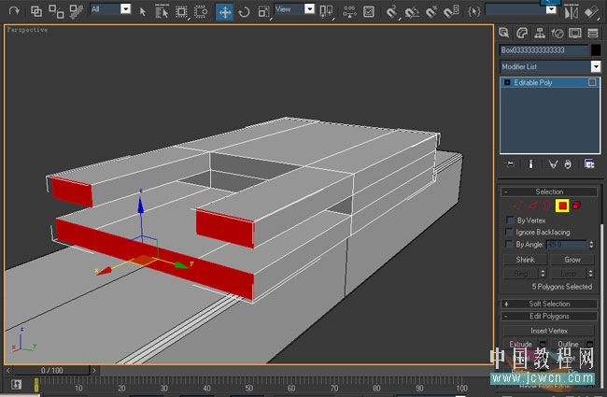The image size is (607, 397).
Task: Click frame 50 on the timeline
Action: (249, 386)
